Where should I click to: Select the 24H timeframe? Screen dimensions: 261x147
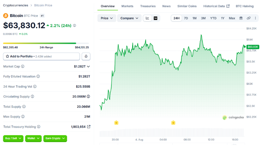point(176,18)
